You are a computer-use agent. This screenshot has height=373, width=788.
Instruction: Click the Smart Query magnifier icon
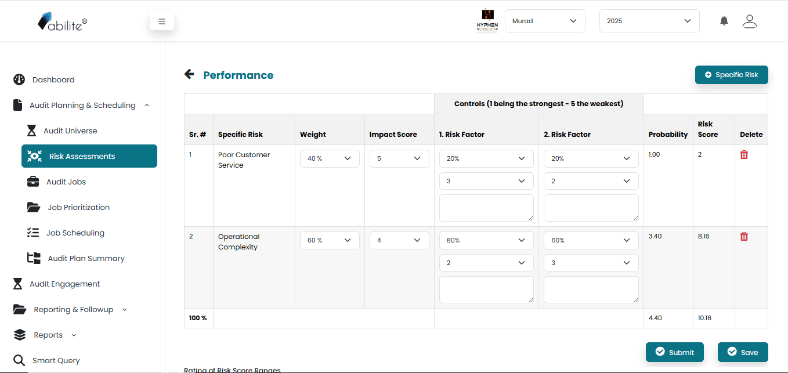tap(19, 360)
